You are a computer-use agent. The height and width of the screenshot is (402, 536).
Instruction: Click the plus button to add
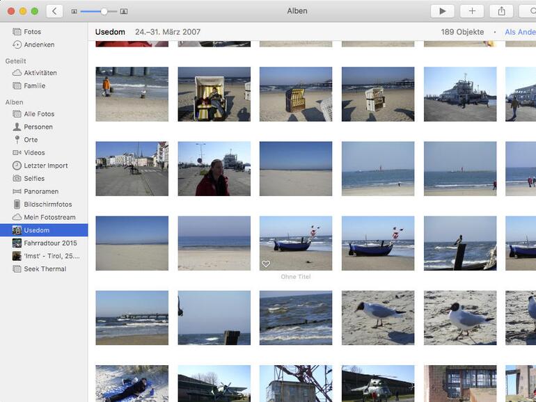(x=471, y=11)
